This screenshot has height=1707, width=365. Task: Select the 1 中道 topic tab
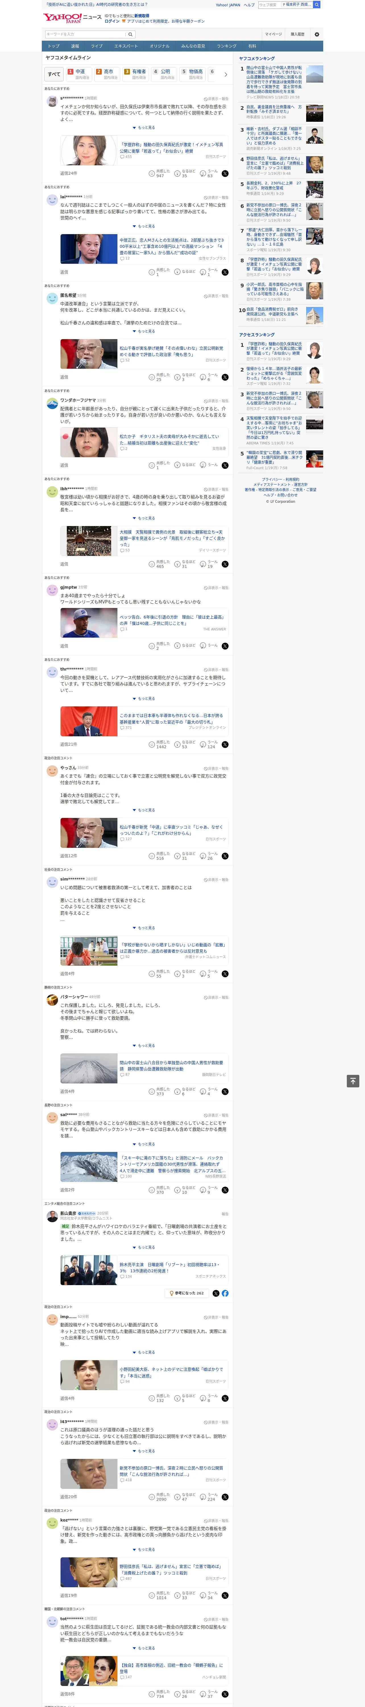click(79, 74)
